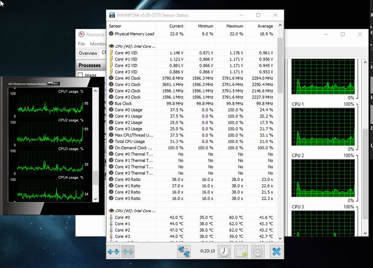Click the CPU 1 graph in Resource Monitor
This screenshot has width=373, height=268.
coord(323,127)
